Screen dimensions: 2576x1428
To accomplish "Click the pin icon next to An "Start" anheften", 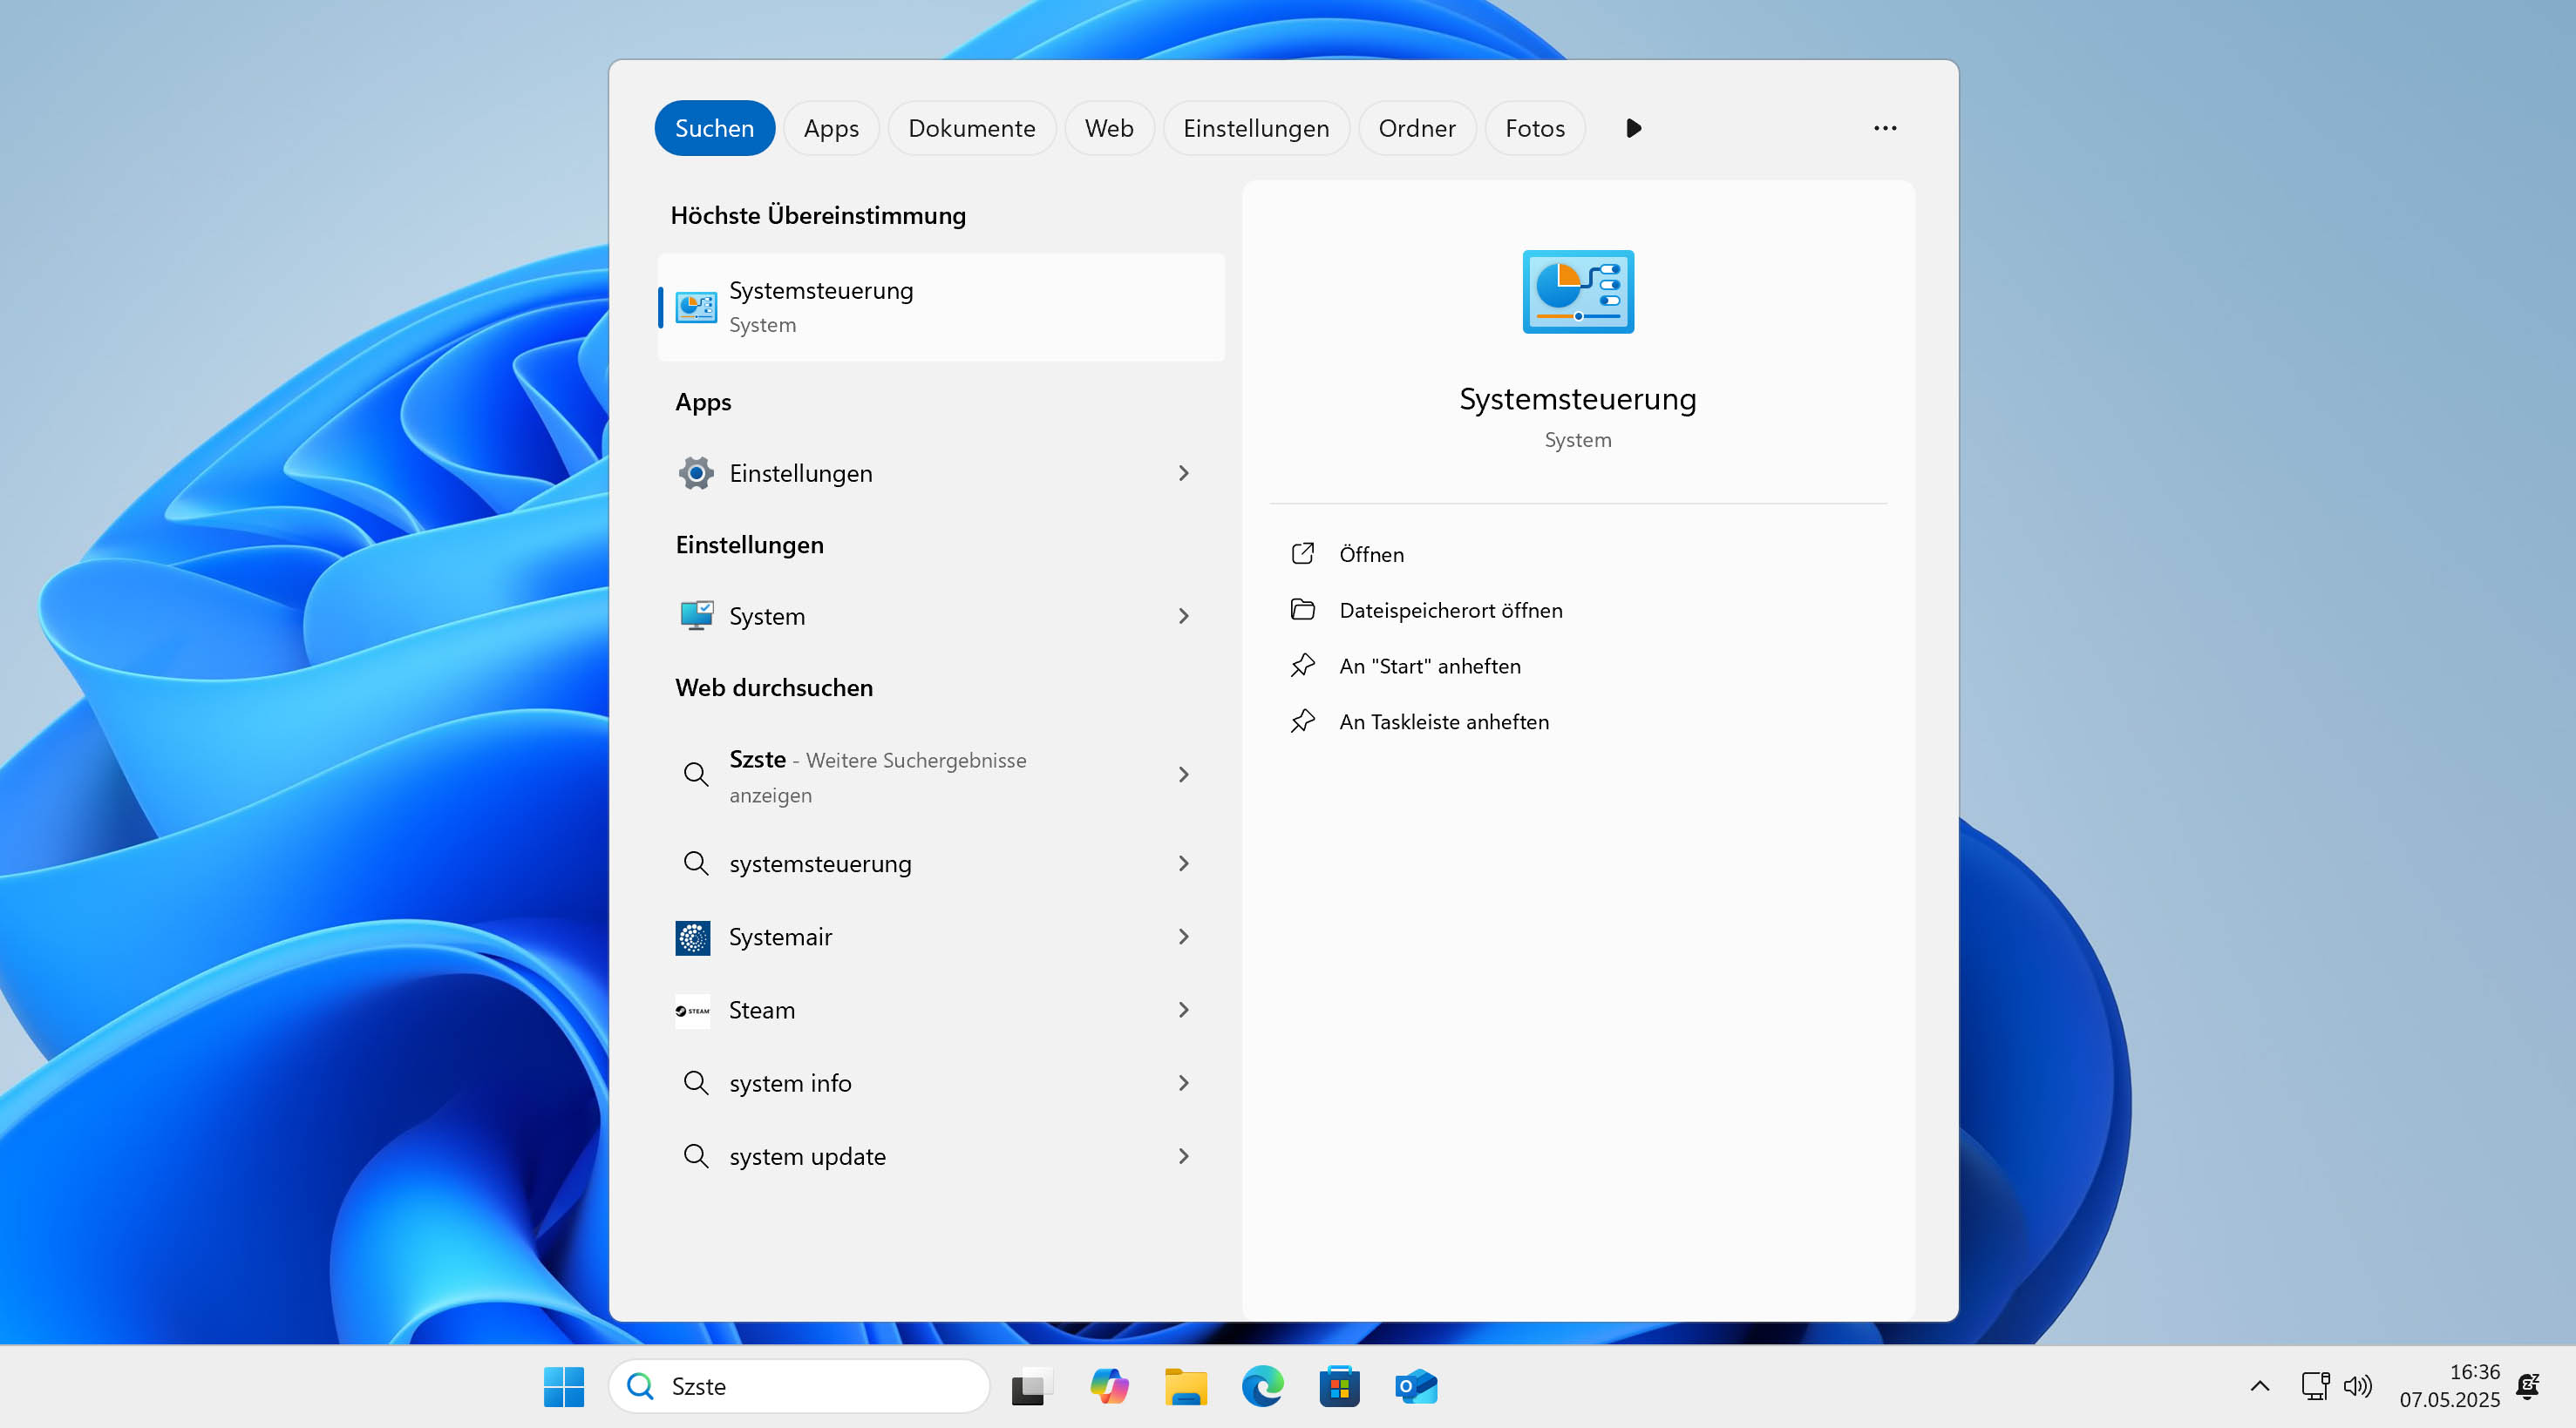I will coord(1302,666).
